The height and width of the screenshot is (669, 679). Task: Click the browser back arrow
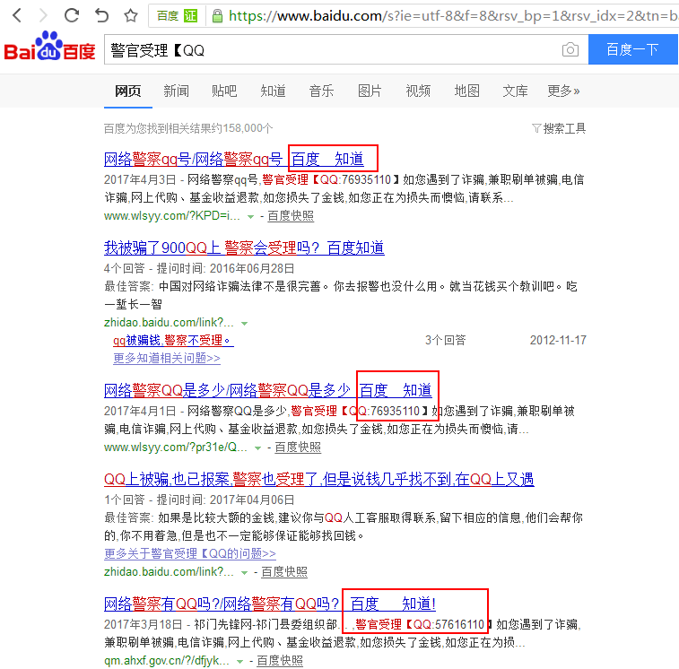pyautogui.click(x=17, y=15)
